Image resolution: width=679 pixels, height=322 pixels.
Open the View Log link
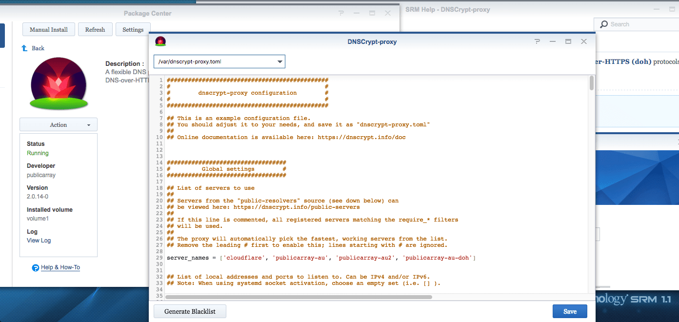coord(39,241)
